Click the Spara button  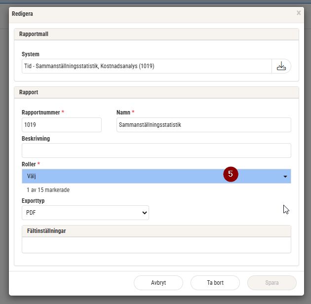coord(272,283)
